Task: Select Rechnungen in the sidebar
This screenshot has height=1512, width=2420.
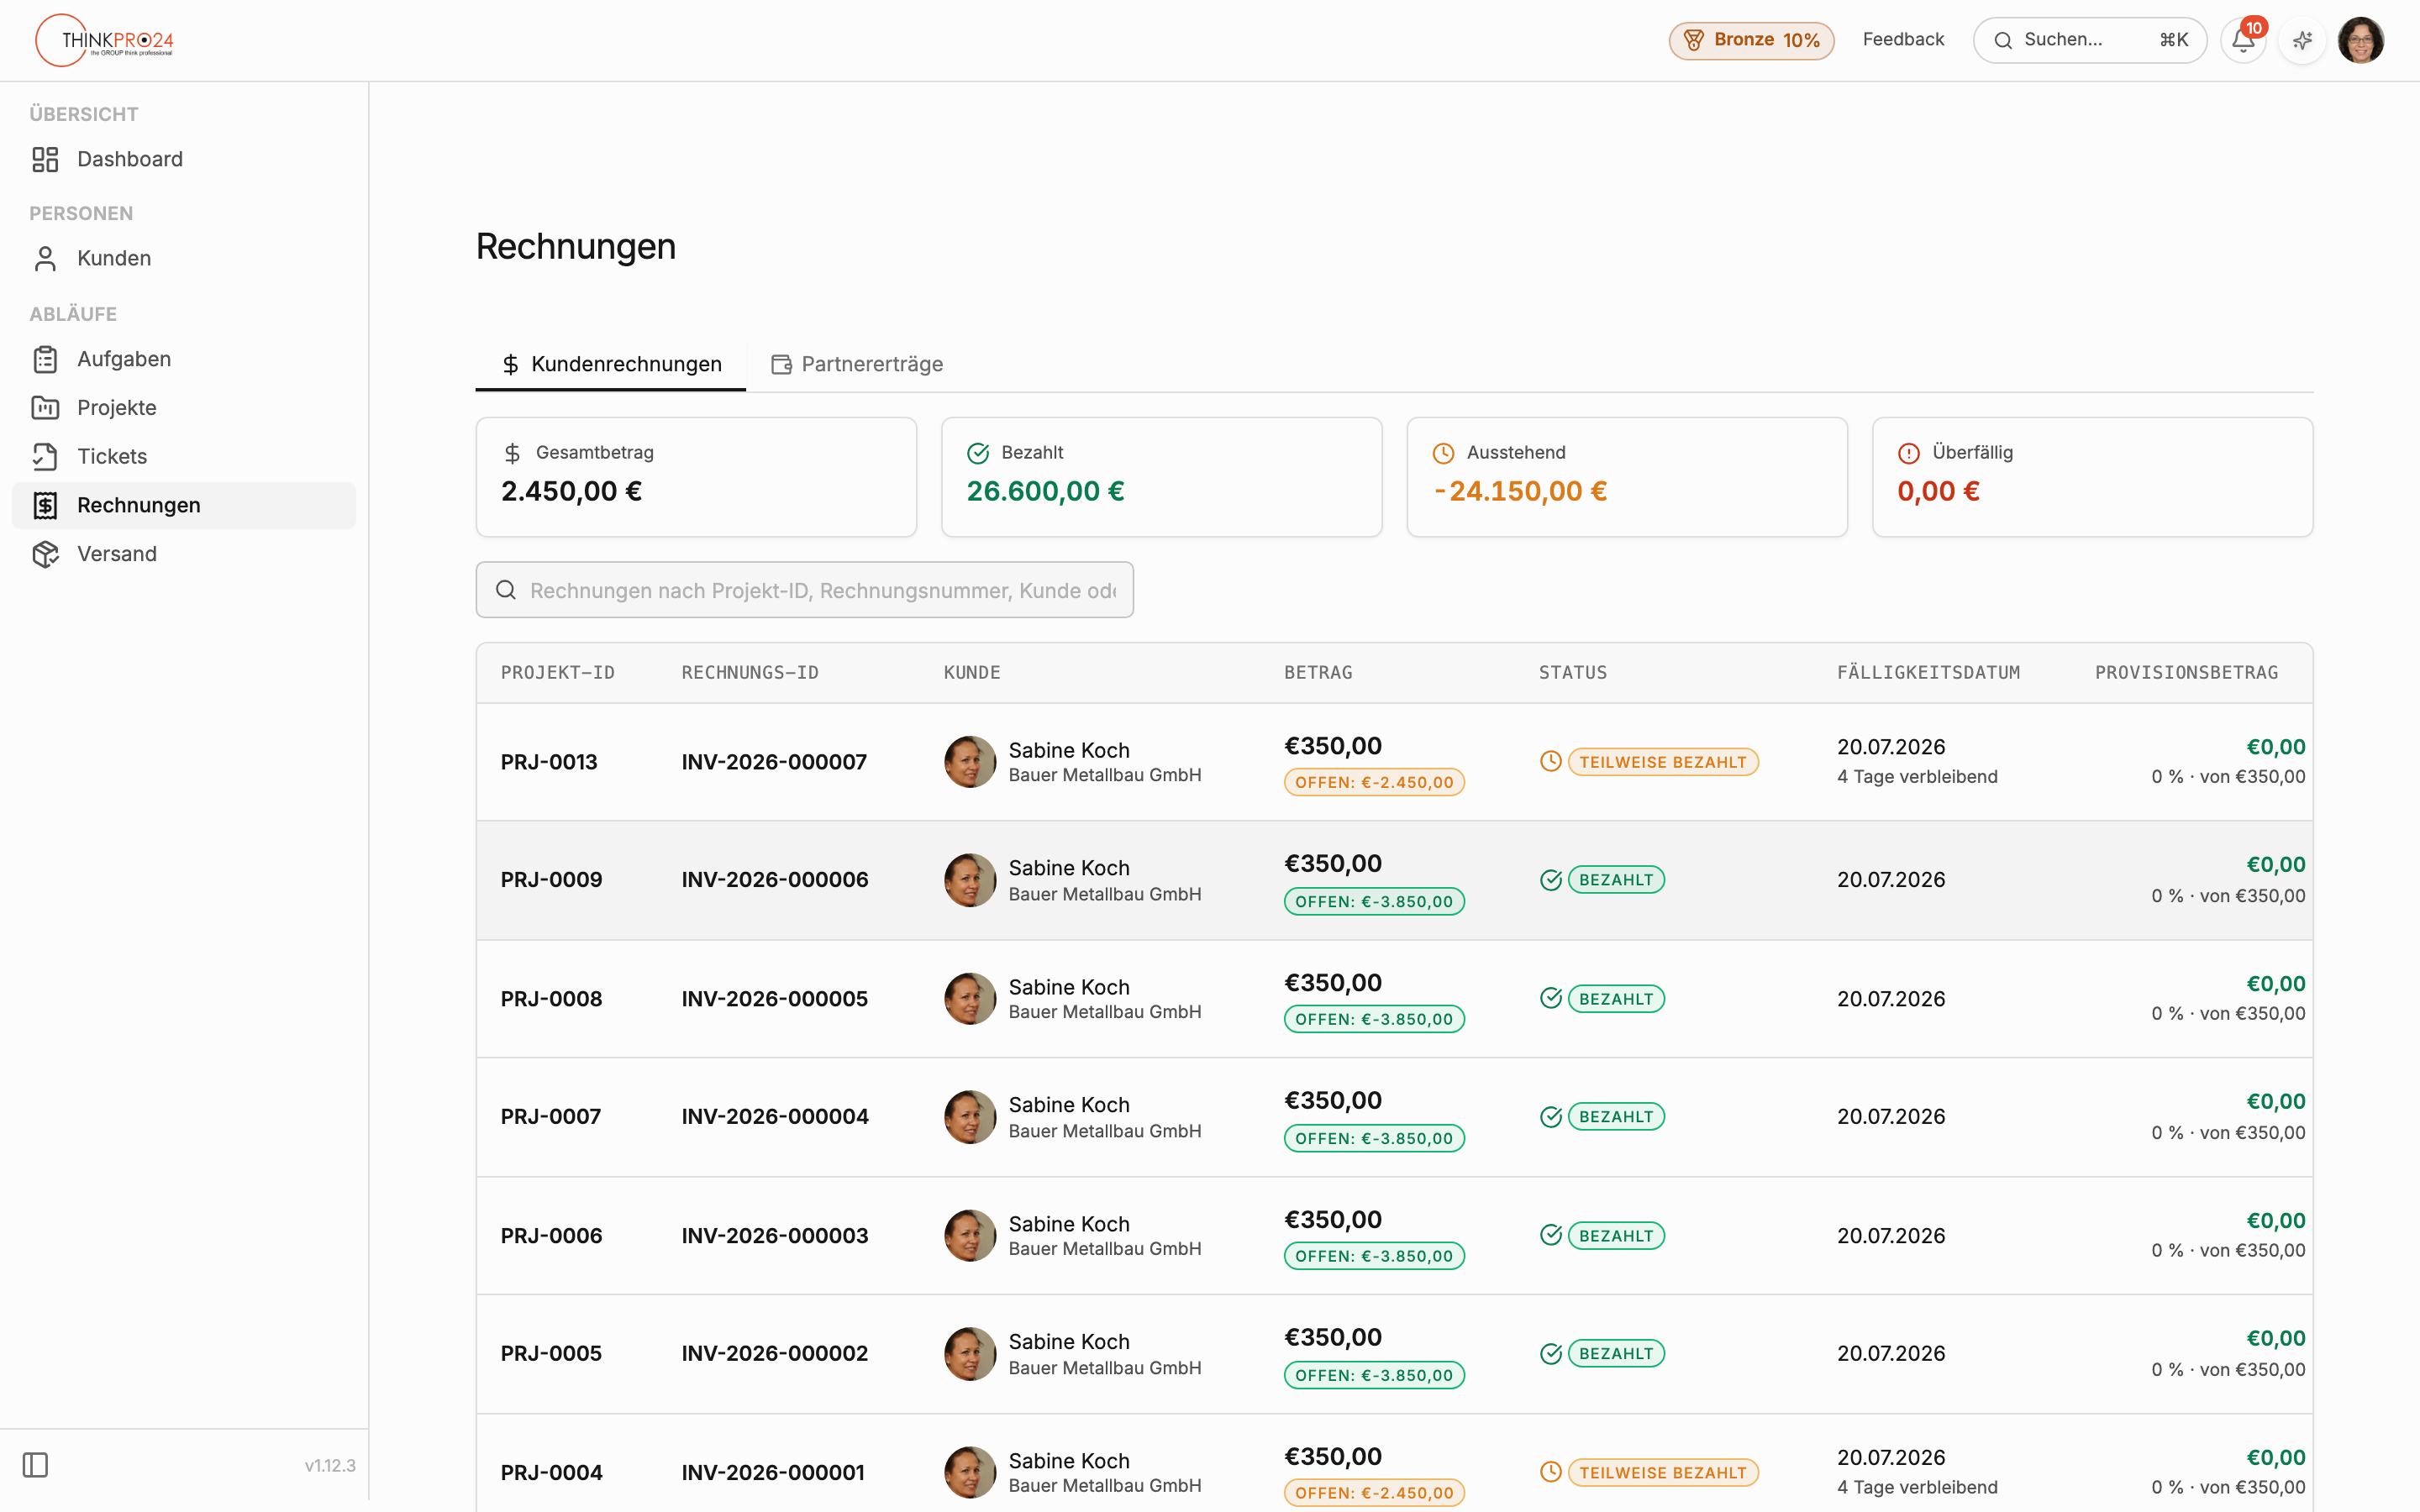Action: tap(184, 505)
